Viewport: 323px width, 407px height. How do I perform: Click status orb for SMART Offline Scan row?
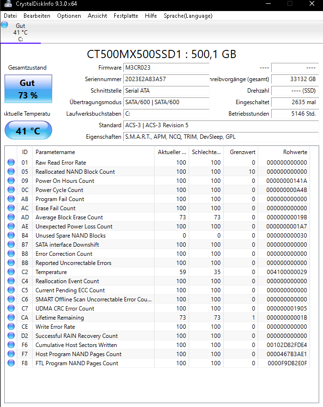tap(11, 299)
